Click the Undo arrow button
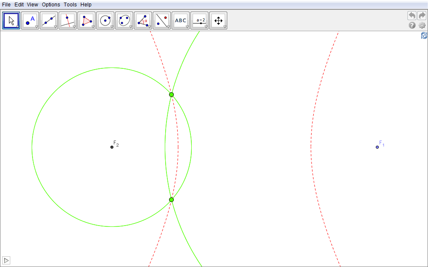 coord(412,16)
